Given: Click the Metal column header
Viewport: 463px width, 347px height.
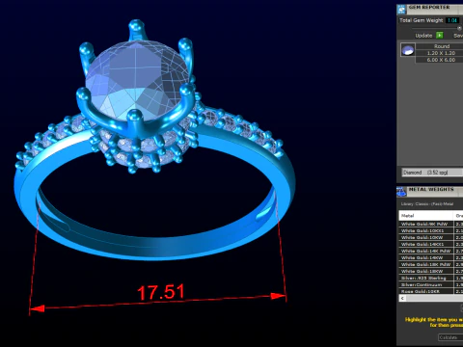Looking at the screenshot, I should (x=426, y=216).
